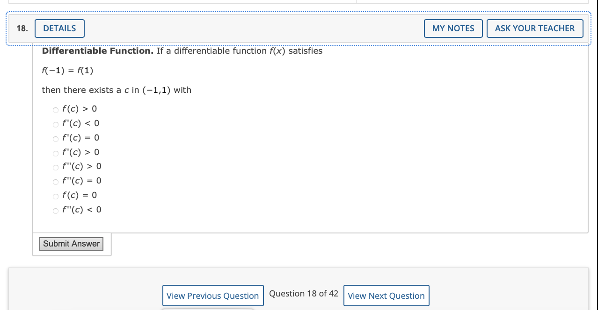Choose the answer f(c) = 0
The width and height of the screenshot is (598, 310).
coord(55,196)
